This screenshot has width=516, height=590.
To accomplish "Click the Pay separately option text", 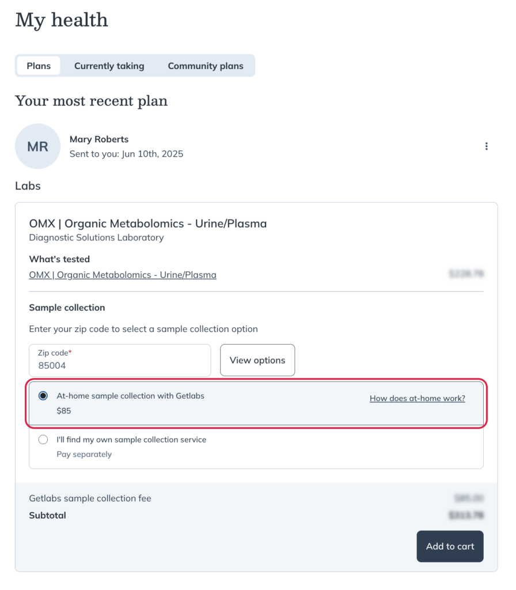I will click(x=84, y=455).
